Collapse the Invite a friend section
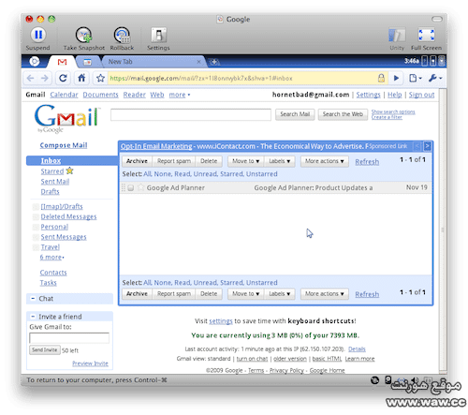Viewport: 468px width, 415px height. coord(33,317)
